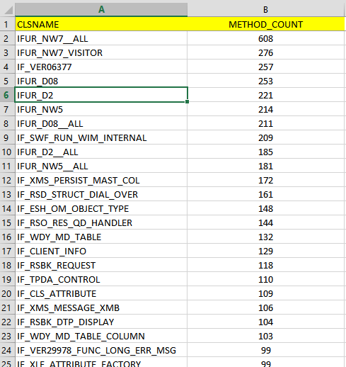The image size is (346, 367).
Task: Select cell IF_TPDA_CONTROL
Action: (x=101, y=279)
